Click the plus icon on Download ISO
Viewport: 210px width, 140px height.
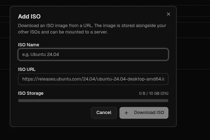pos(126,113)
